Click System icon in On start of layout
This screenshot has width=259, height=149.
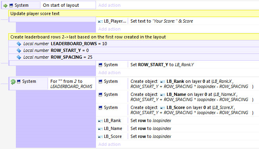[x=11, y=6]
